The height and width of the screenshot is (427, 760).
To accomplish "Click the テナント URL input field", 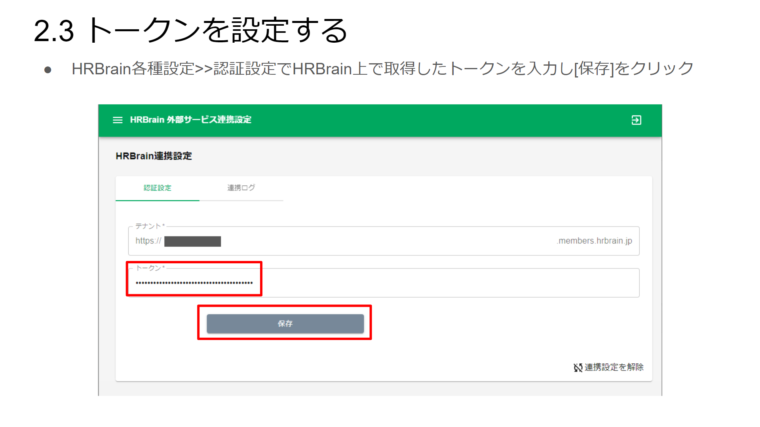I will click(x=384, y=241).
